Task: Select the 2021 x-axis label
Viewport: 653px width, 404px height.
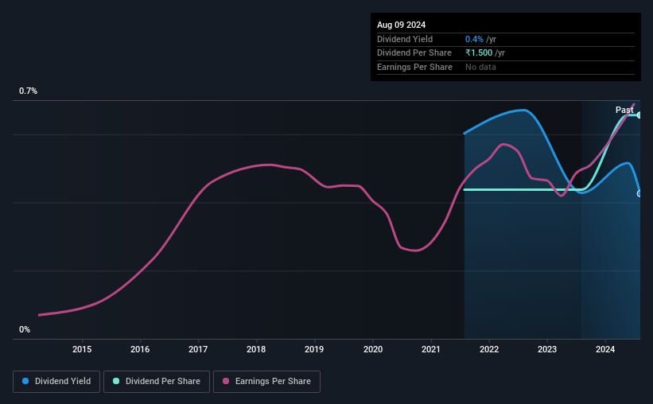Action: [x=430, y=349]
